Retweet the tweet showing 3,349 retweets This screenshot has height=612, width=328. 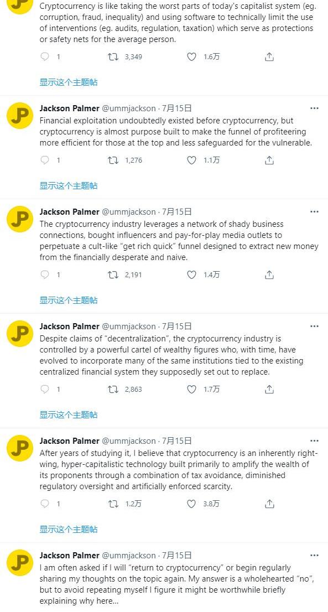click(113, 57)
